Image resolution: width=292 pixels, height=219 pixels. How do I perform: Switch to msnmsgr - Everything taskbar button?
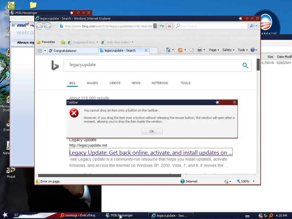[78, 215]
